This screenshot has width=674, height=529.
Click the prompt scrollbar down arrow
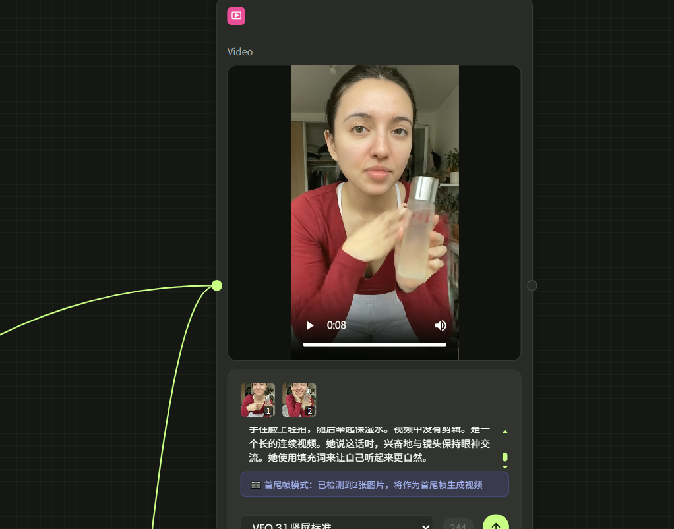click(505, 466)
